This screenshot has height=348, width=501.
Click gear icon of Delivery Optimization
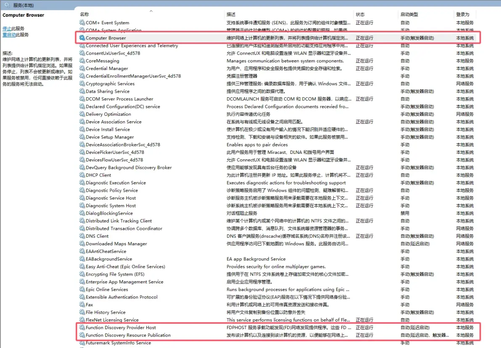click(82, 114)
